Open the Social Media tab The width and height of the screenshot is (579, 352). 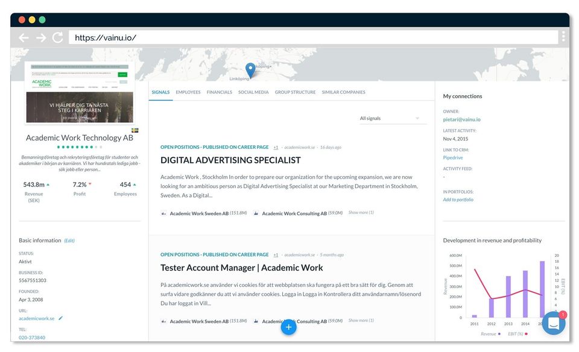point(253,92)
